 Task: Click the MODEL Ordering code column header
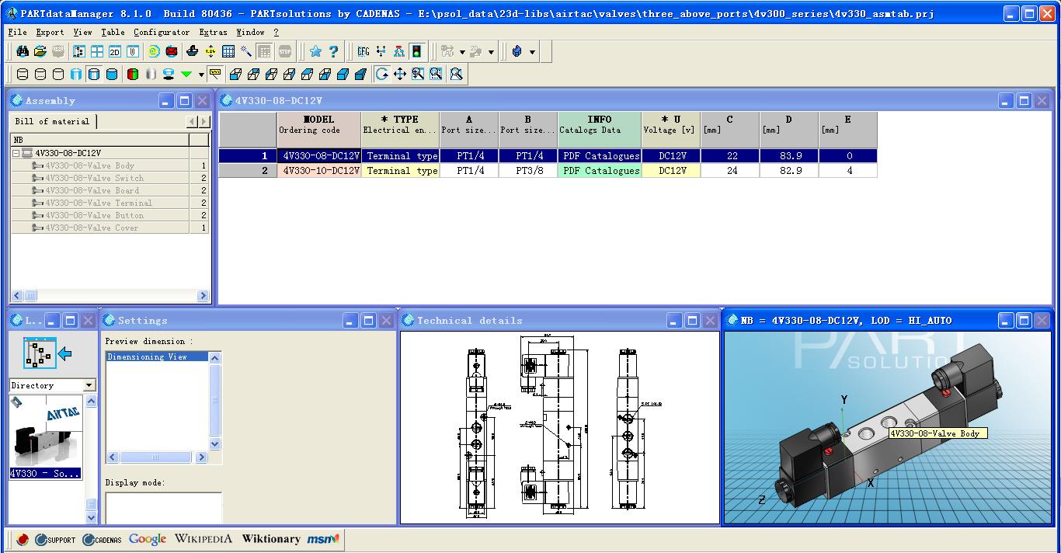click(x=318, y=129)
